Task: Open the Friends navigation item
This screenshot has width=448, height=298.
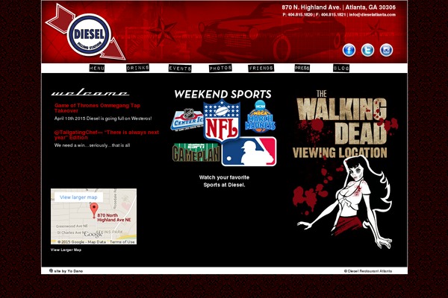Action: (261, 68)
